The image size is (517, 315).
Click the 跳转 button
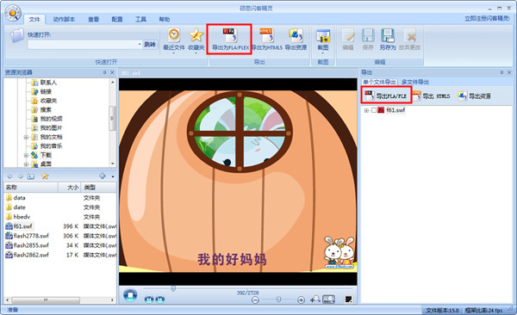(x=150, y=44)
